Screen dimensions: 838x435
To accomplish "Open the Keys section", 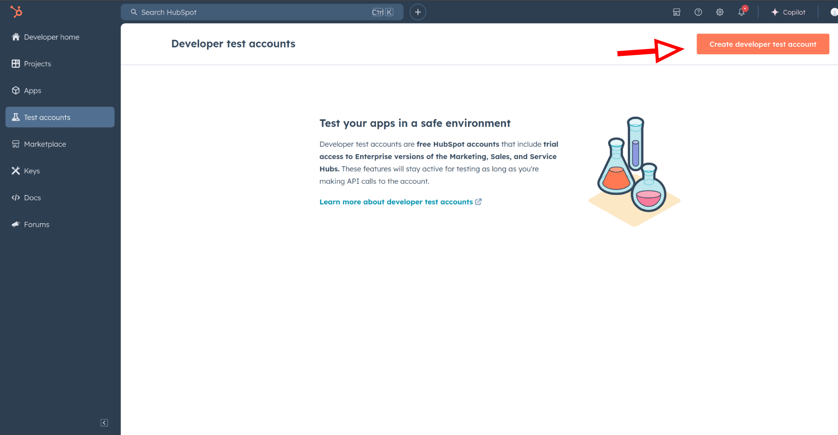I will [x=31, y=170].
